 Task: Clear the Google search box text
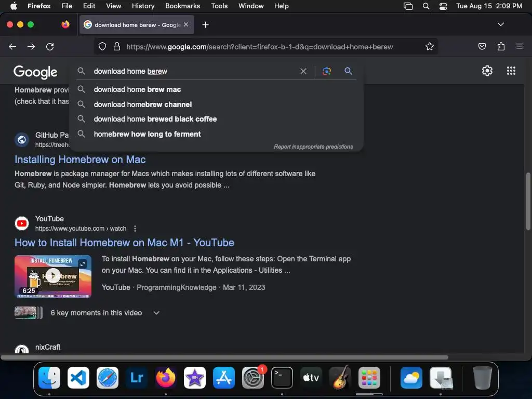point(303,71)
